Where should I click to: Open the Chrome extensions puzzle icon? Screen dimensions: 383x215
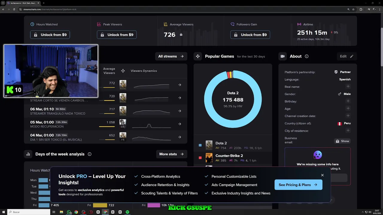click(x=361, y=9)
